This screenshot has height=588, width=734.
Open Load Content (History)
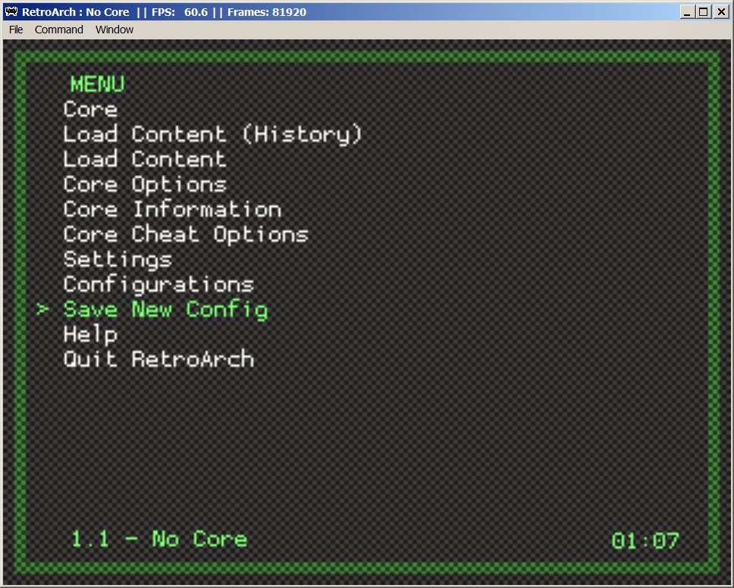[x=212, y=135]
